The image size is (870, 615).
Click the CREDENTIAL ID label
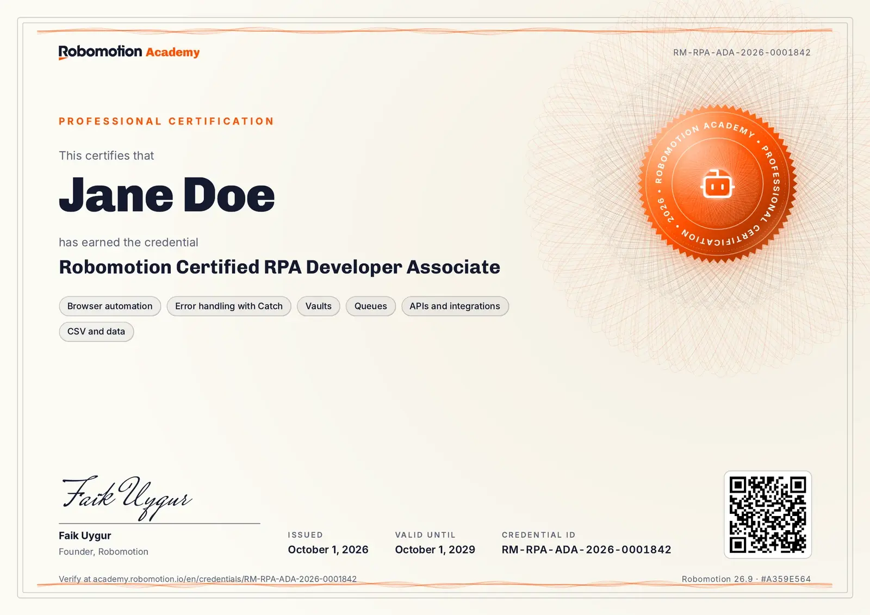coord(538,535)
